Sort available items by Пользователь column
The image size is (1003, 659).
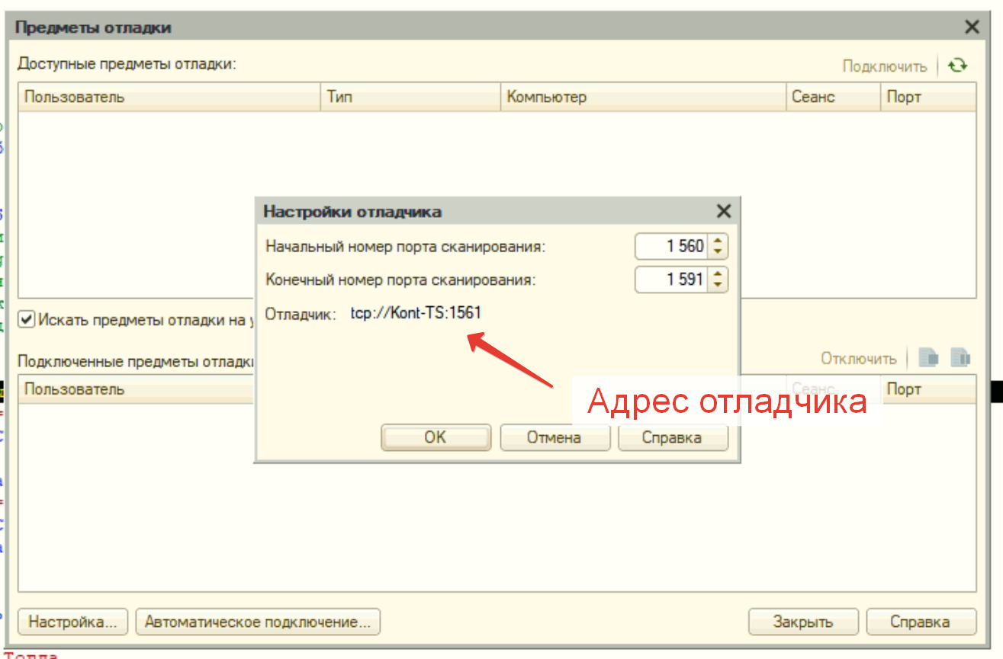point(169,97)
